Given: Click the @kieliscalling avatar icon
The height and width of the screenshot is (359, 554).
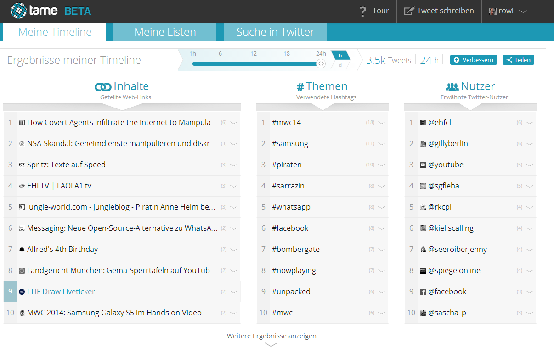Looking at the screenshot, I should [423, 228].
